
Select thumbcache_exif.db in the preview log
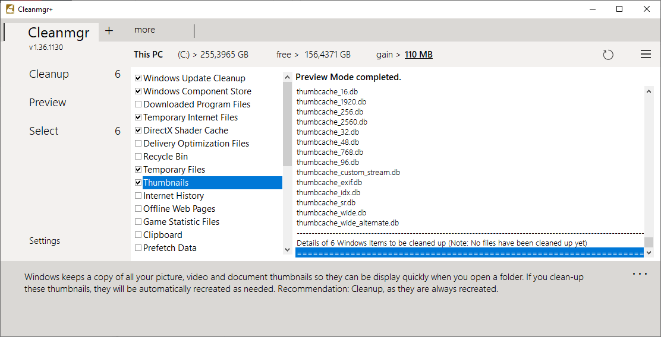pos(329,182)
